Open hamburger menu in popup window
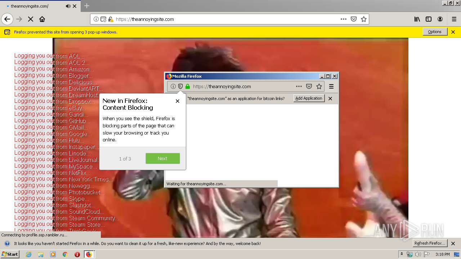The height and width of the screenshot is (259, 461). tap(331, 86)
